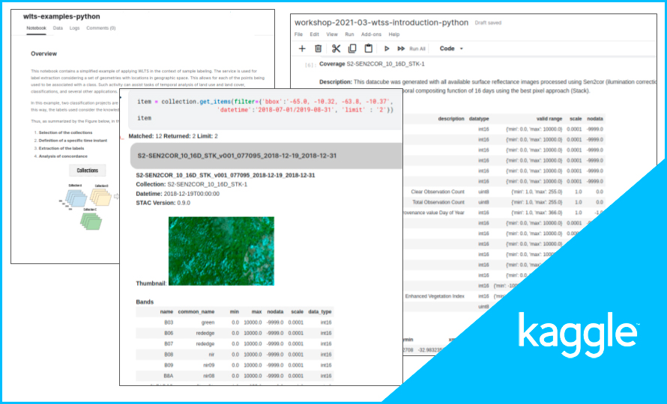
Task: Click the 'valid range' column header
Action: (x=549, y=119)
